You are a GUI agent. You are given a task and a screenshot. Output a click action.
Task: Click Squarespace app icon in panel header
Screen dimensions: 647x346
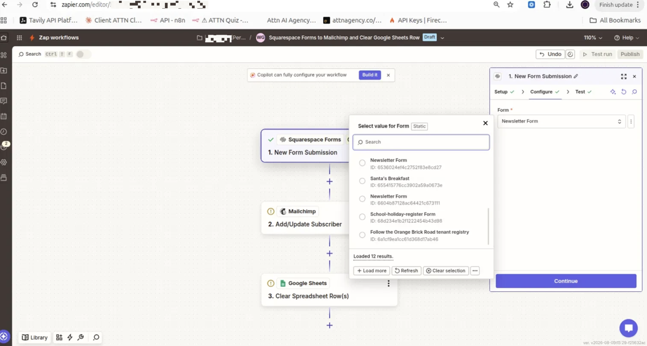(x=498, y=76)
